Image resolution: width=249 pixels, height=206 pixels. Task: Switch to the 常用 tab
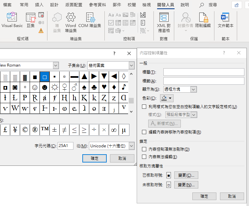24,5
